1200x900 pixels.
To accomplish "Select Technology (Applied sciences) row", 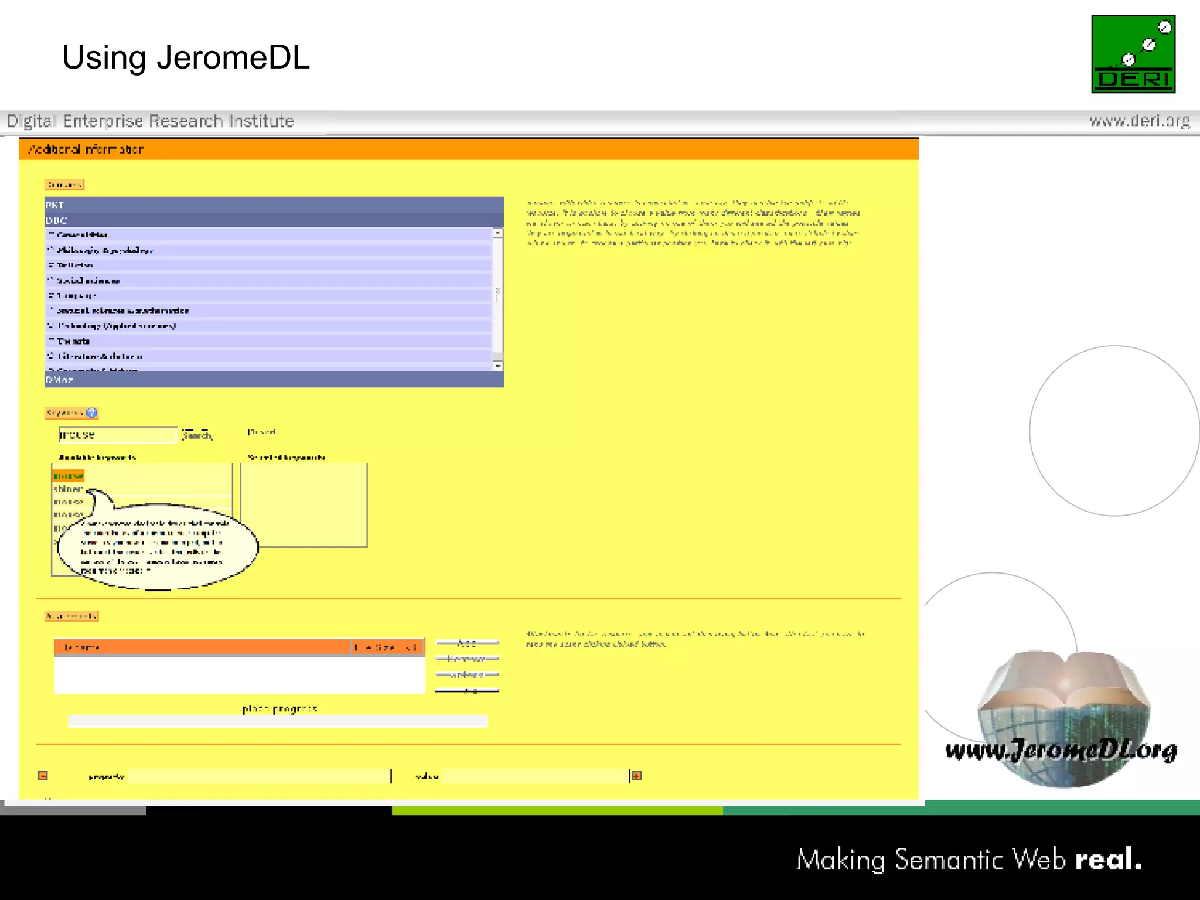I will point(268,326).
